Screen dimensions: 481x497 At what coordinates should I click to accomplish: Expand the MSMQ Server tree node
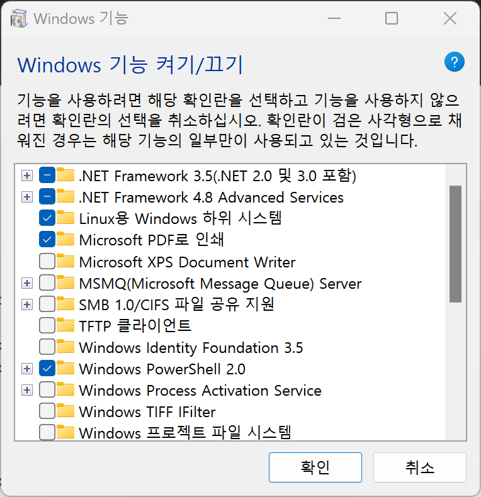click(27, 282)
